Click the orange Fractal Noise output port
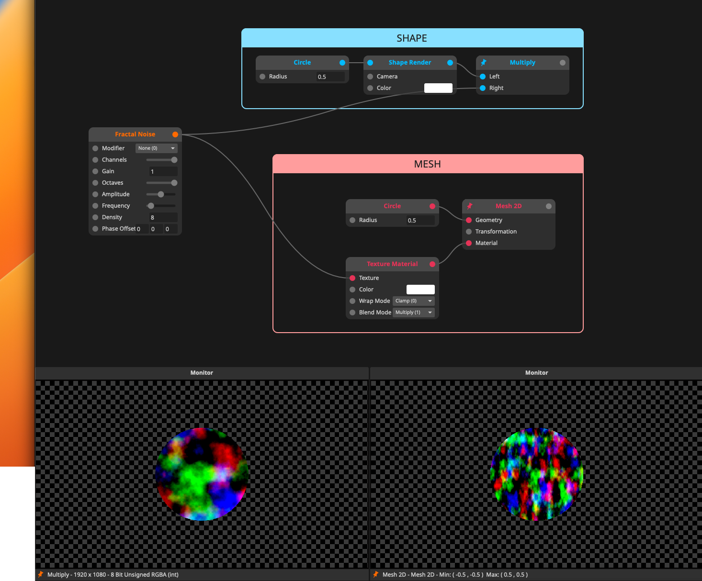Image resolution: width=702 pixels, height=581 pixels. pos(175,134)
